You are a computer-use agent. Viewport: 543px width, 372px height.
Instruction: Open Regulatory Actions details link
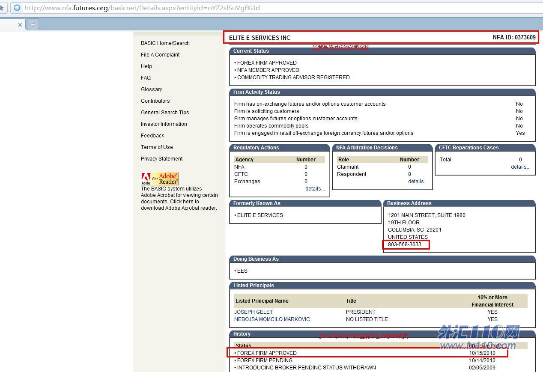point(315,189)
